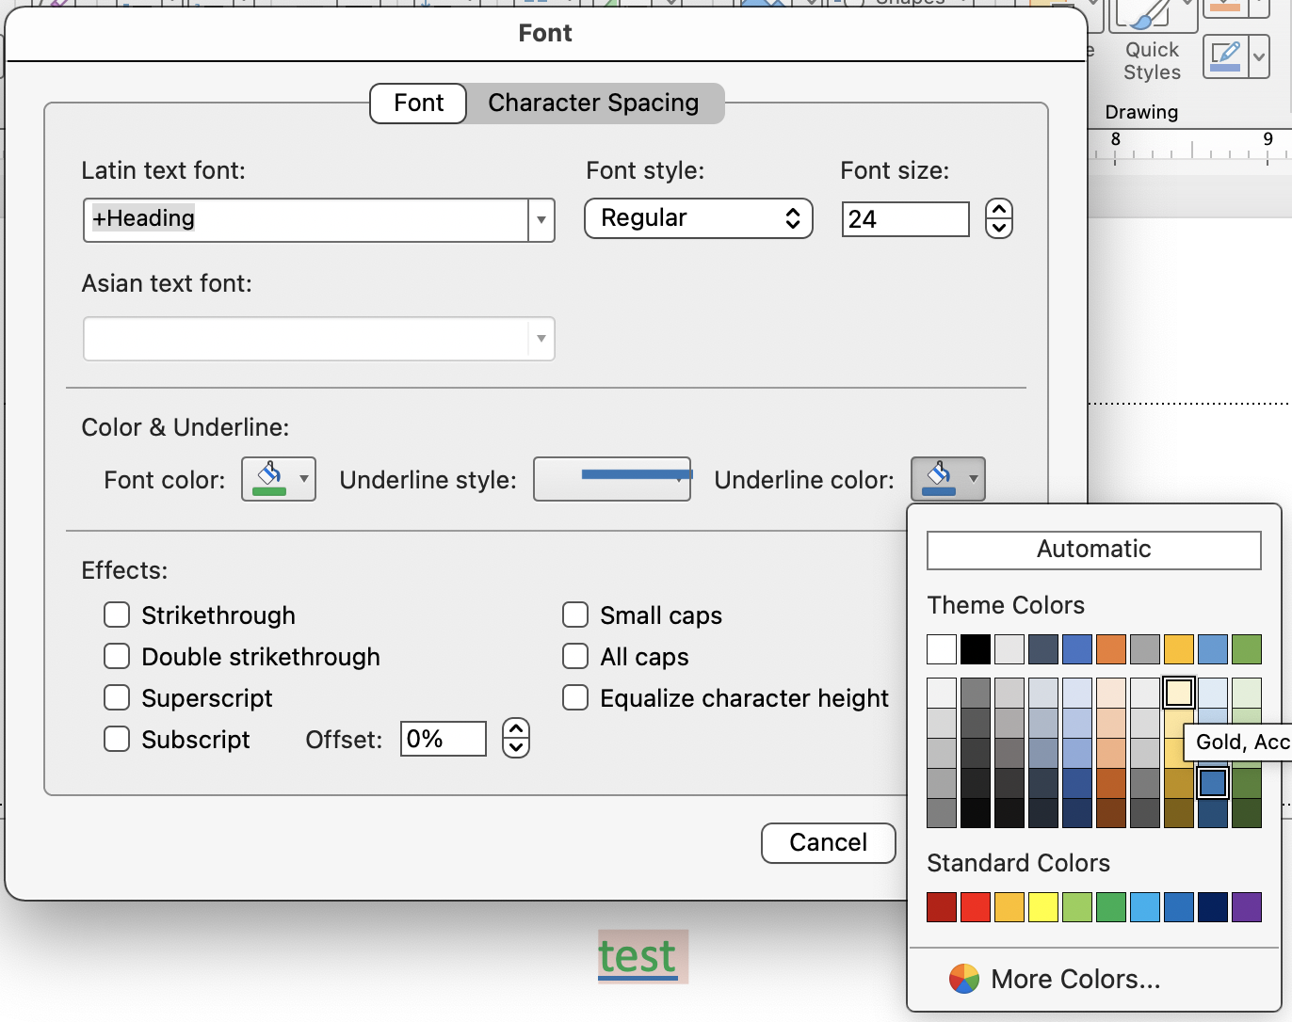The height and width of the screenshot is (1022, 1292).
Task: Open the Font color paint bucket picker
Action: [279, 479]
